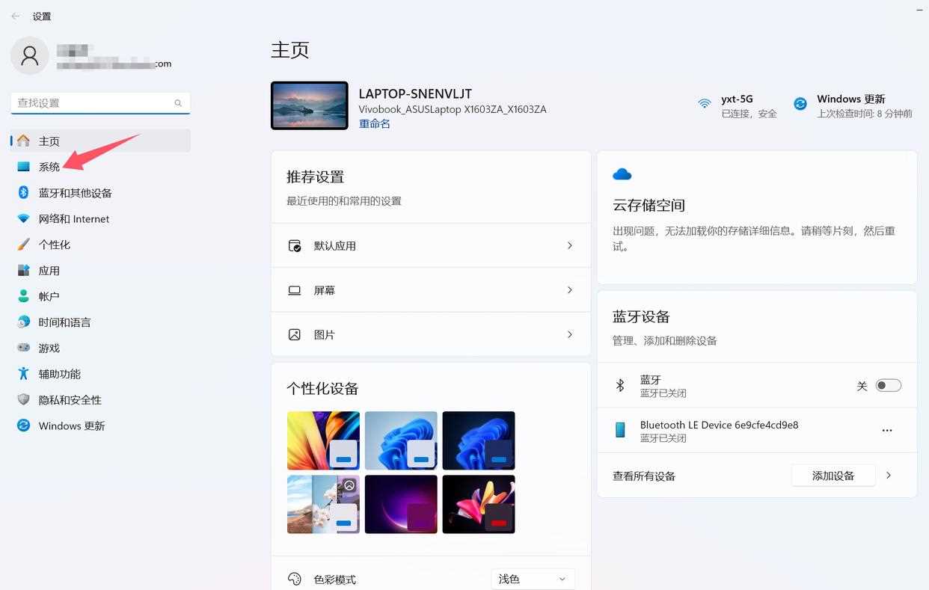Viewport: 929px width, 590px height.
Task: Open the 应用 section from sidebar menu
Action: coord(22,271)
